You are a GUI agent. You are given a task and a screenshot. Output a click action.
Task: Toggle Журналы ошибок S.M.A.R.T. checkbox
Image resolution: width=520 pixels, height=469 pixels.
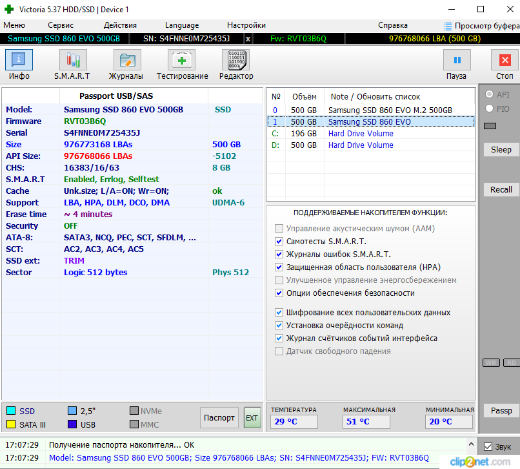[x=279, y=255]
